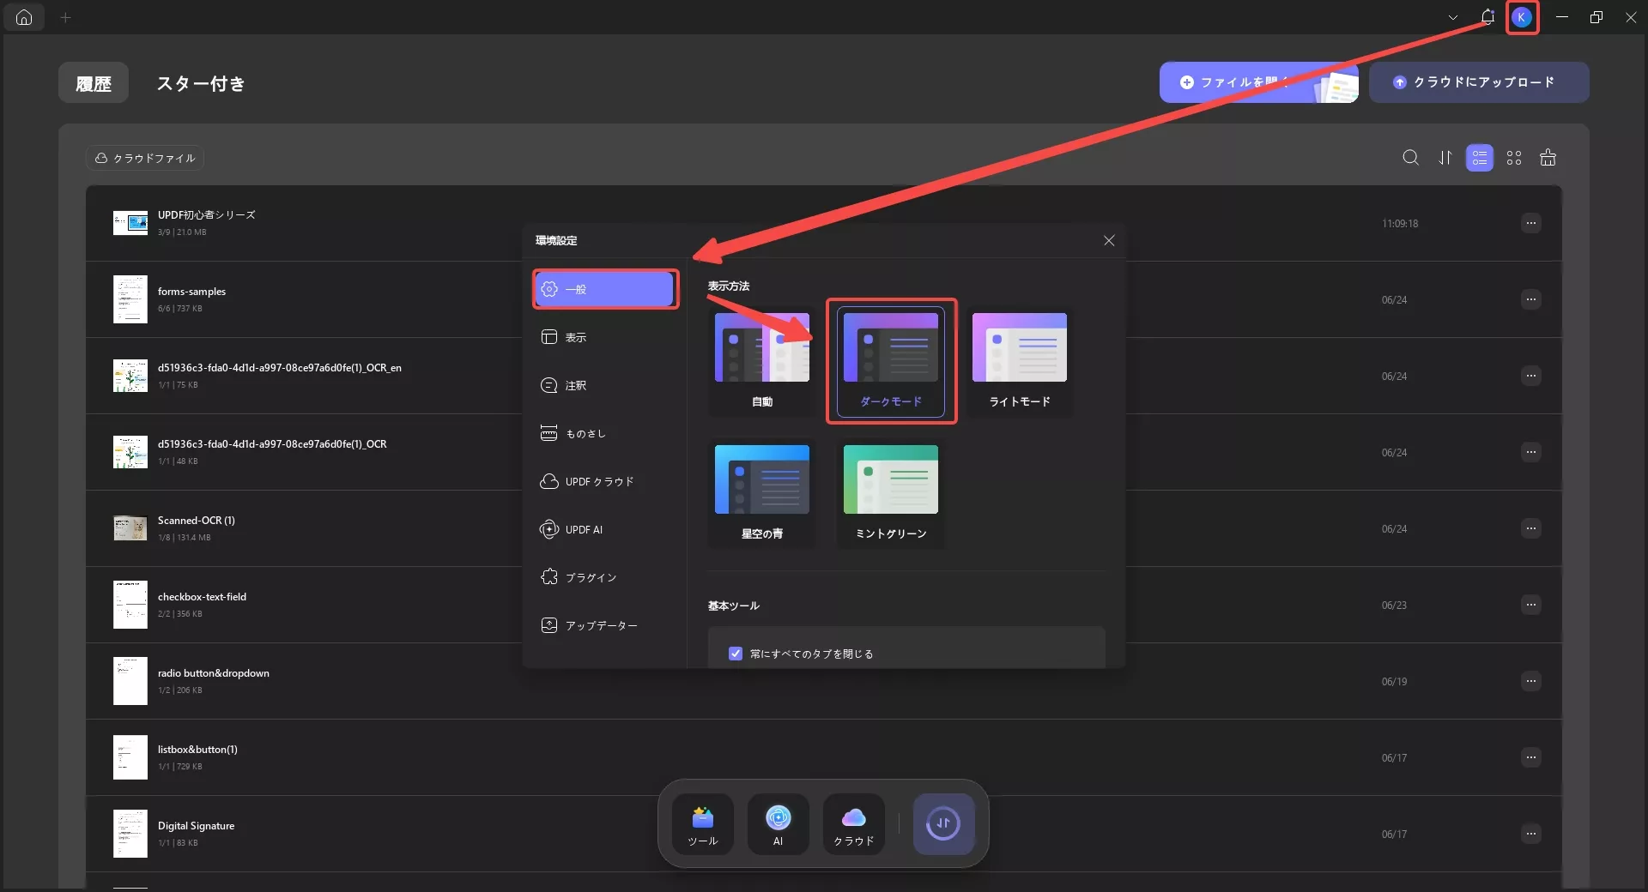The height and width of the screenshot is (892, 1648).
Task: Switch to list view layout
Action: 1480,158
